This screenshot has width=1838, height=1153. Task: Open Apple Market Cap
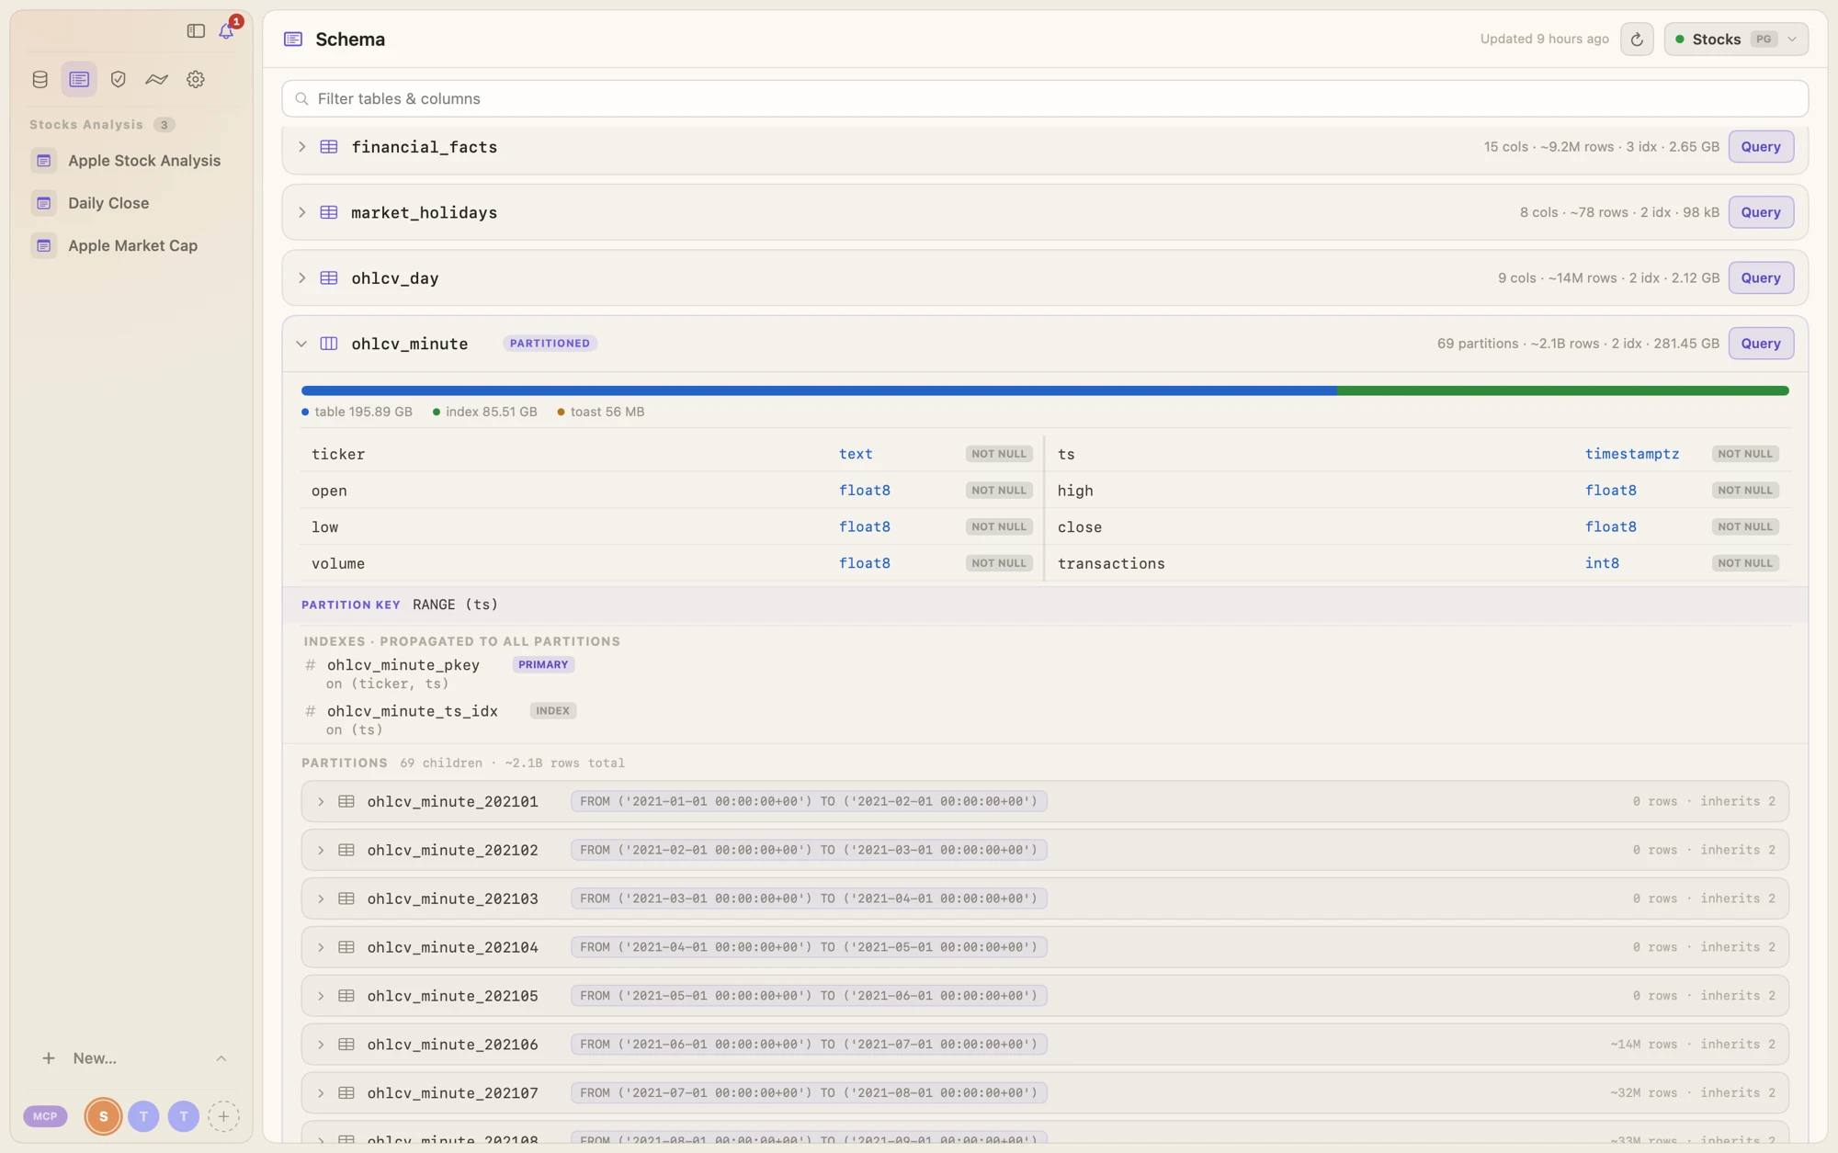[131, 245]
